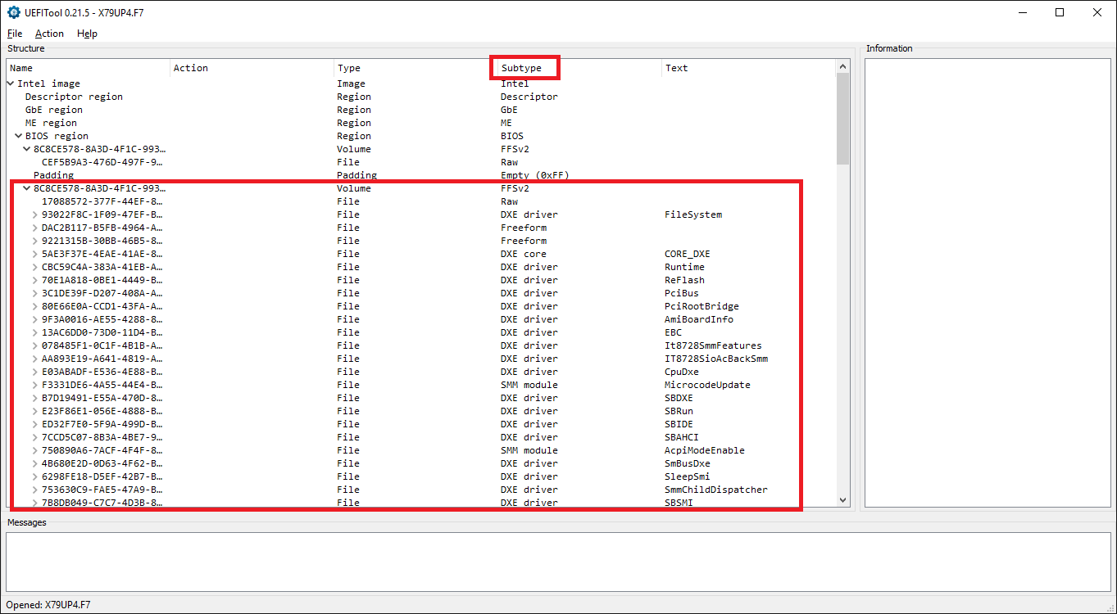
Task: Click the SBDXE text cell
Action: pyautogui.click(x=679, y=398)
